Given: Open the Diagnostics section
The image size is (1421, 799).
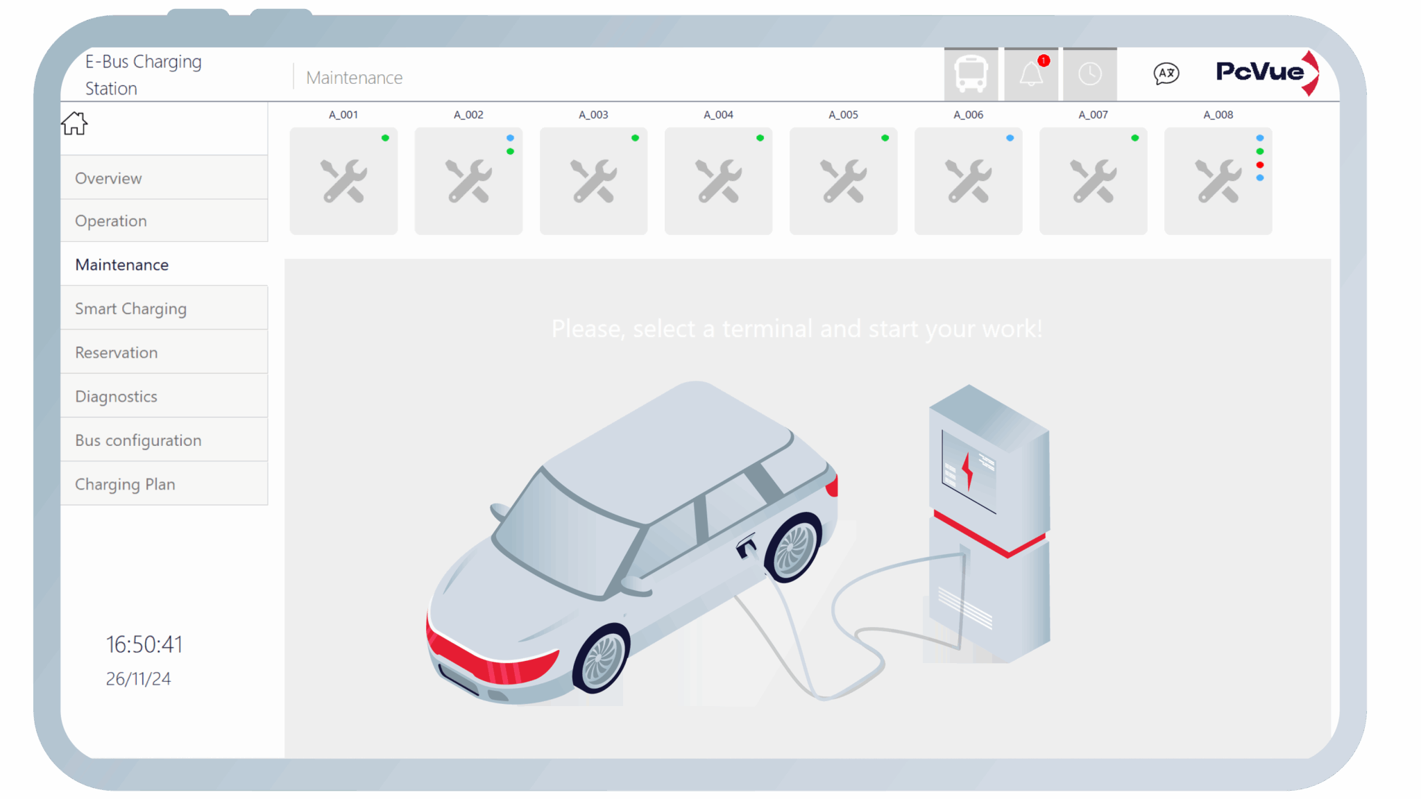Looking at the screenshot, I should pos(164,396).
